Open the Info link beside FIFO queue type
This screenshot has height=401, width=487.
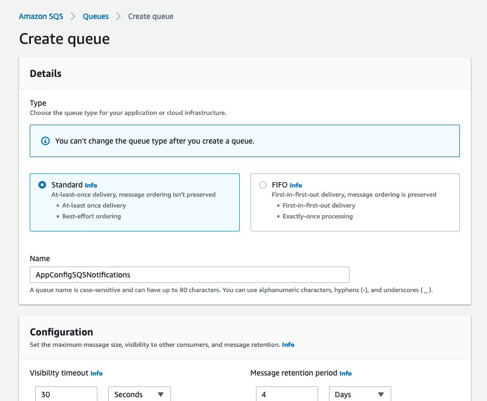coord(296,185)
